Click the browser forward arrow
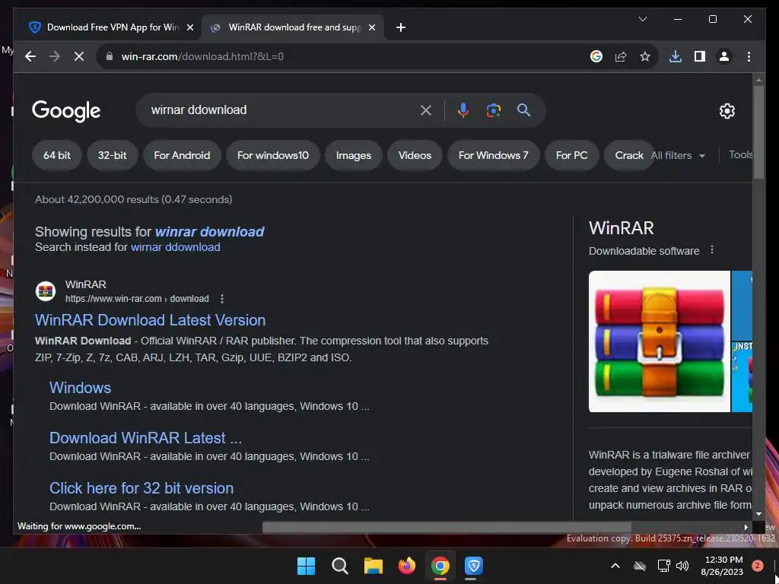The height and width of the screenshot is (584, 779). click(x=55, y=56)
